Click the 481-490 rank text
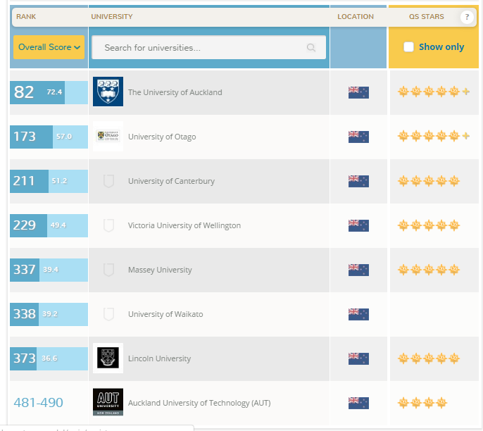Image resolution: width=483 pixels, height=431 pixels. tap(39, 403)
